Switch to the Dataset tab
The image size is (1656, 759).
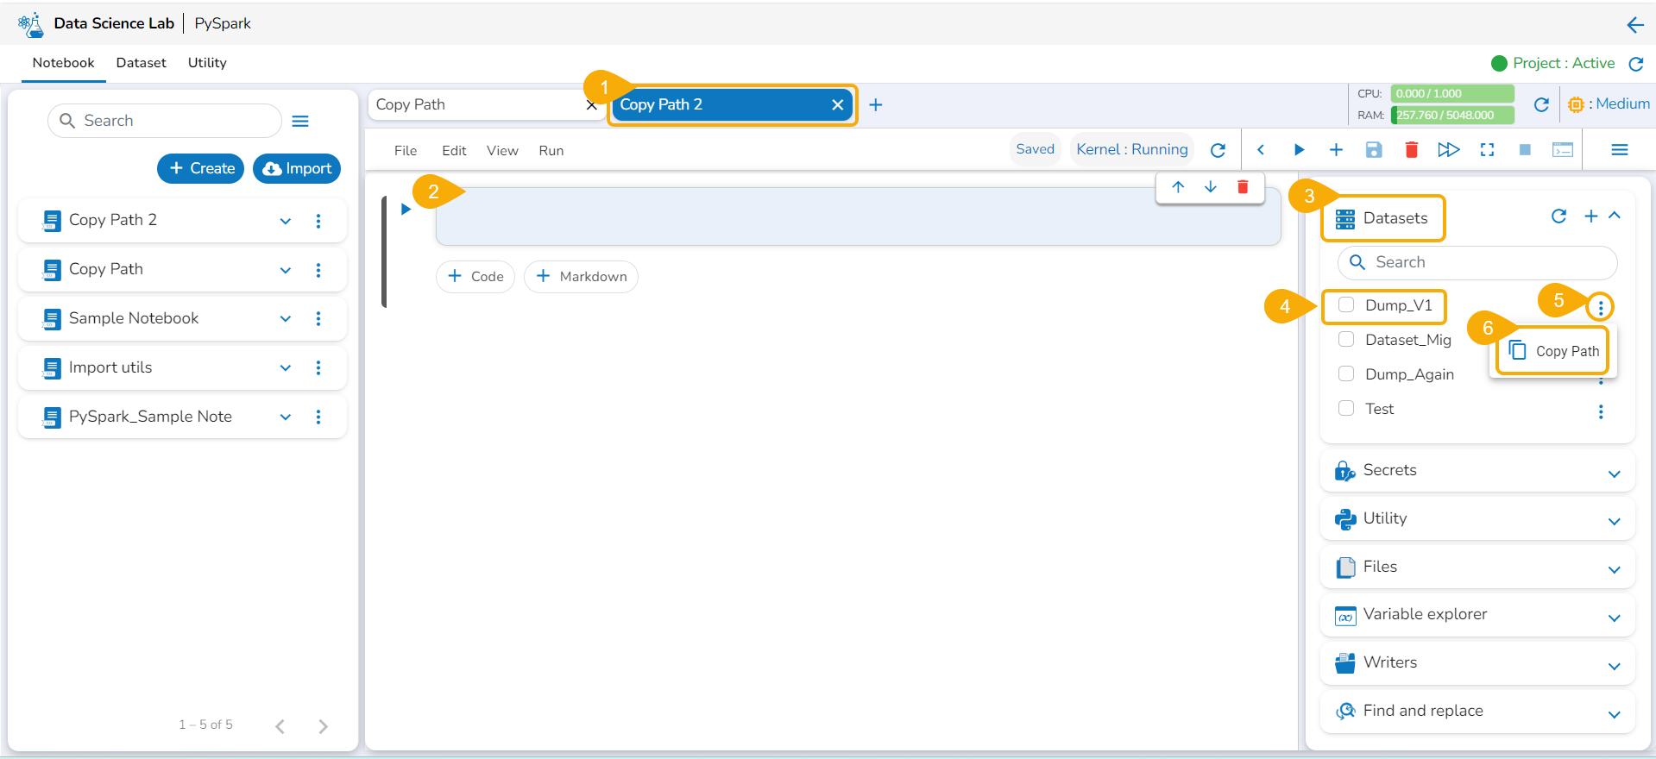142,63
